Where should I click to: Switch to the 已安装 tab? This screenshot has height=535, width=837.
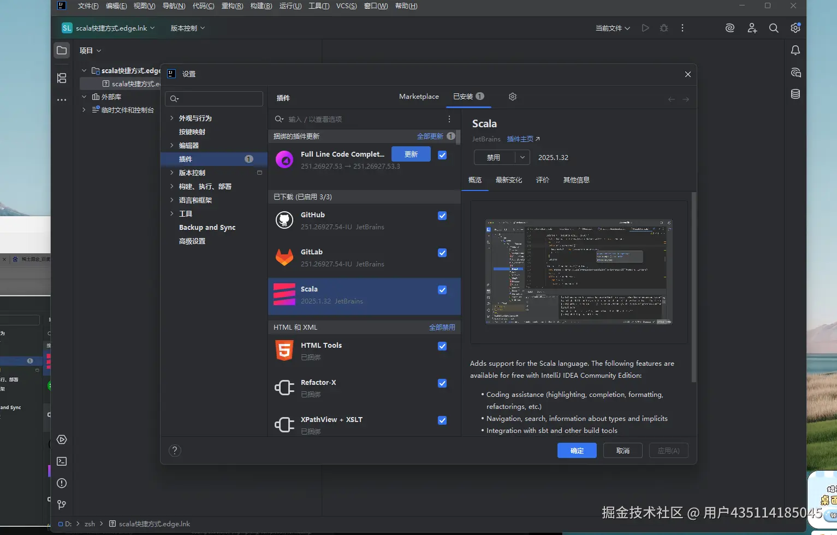pos(468,97)
